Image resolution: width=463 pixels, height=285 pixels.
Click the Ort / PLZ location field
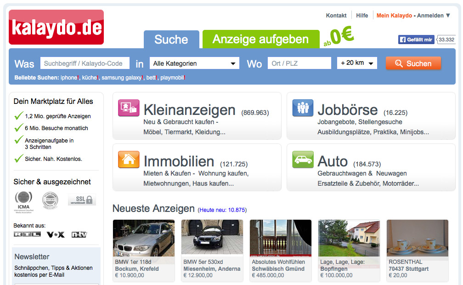click(299, 63)
